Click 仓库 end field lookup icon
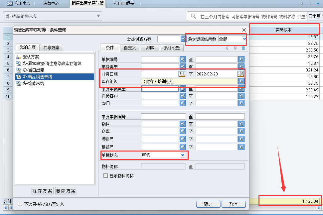 pos(241,131)
